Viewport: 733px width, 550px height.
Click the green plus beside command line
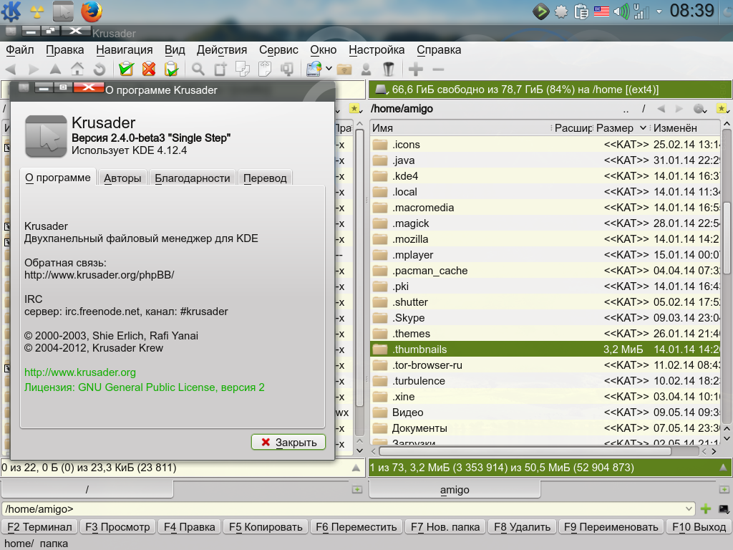pos(706,509)
